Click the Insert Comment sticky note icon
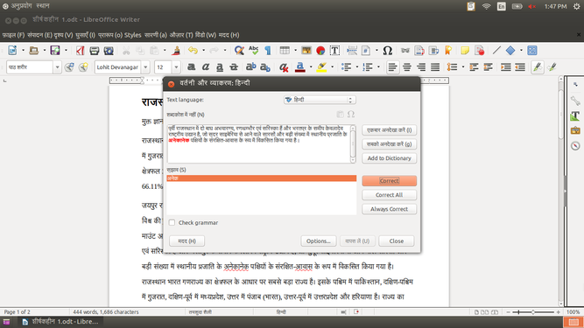Screen dimensions: 584x328 click(x=464, y=50)
